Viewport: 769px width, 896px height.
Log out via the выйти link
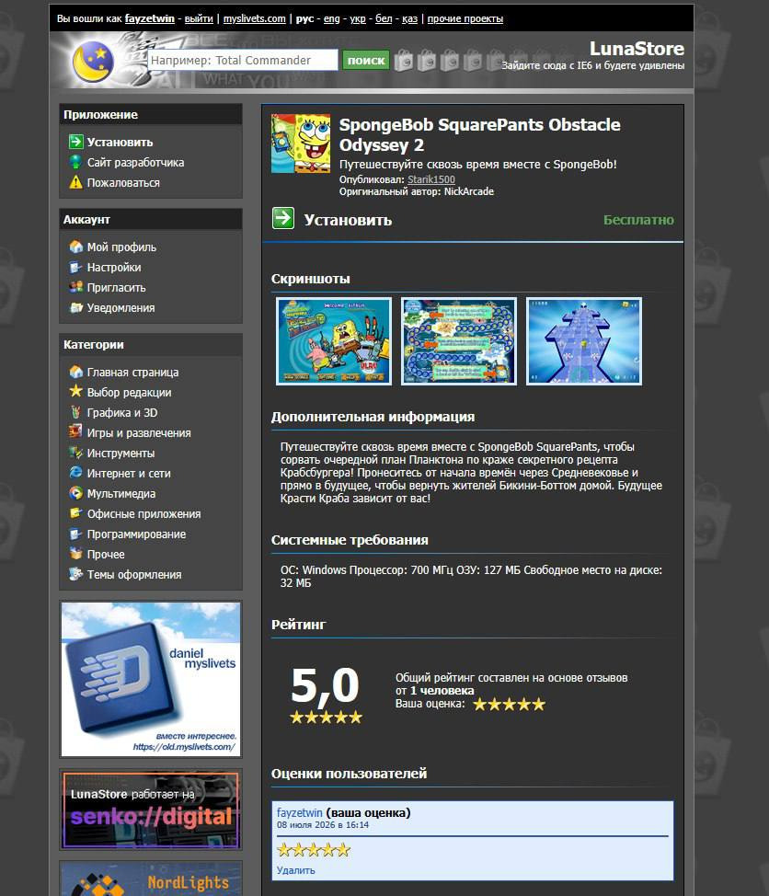pos(199,18)
